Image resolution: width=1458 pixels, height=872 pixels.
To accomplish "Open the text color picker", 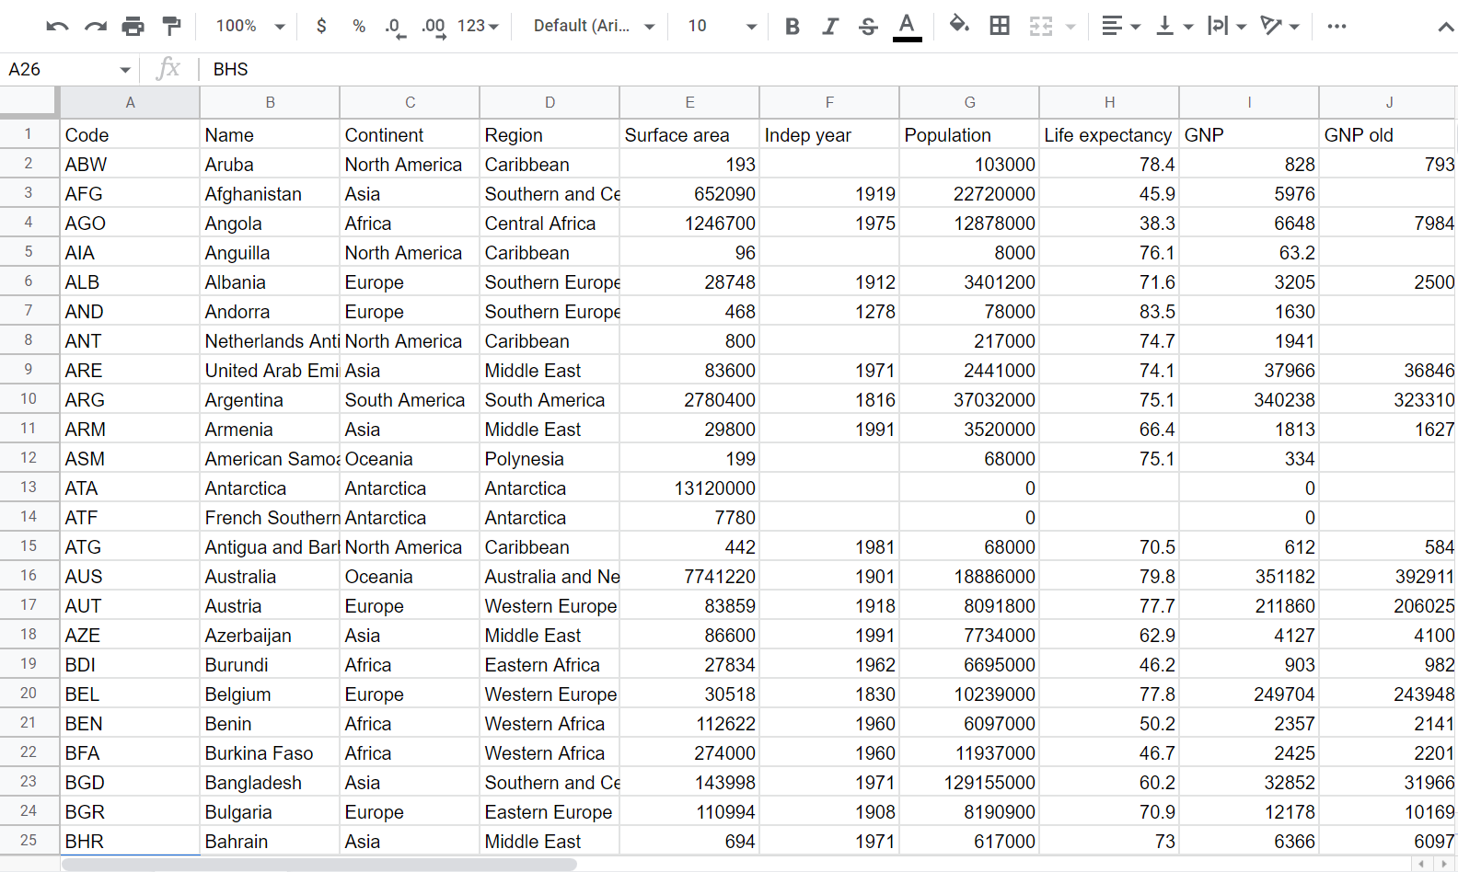I will [907, 27].
